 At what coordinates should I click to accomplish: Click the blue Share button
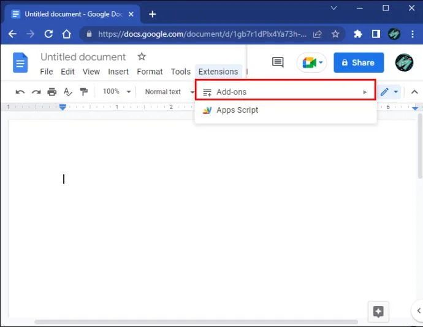pos(359,62)
